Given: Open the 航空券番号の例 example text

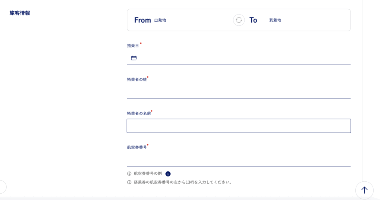Looking at the screenshot, I should pos(148,174).
